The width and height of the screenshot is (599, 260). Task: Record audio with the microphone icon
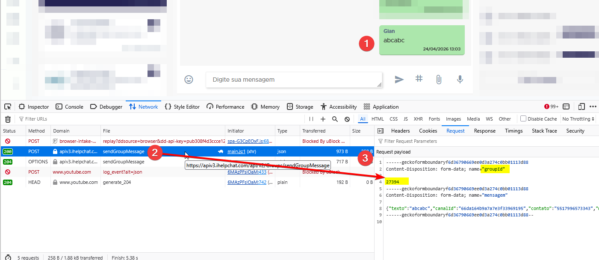coord(460,79)
